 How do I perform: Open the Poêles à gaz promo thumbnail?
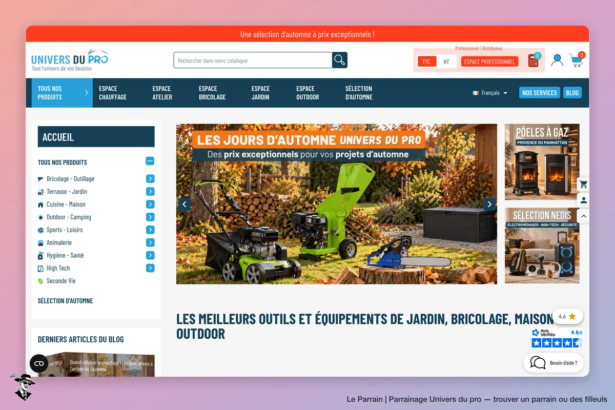542,162
